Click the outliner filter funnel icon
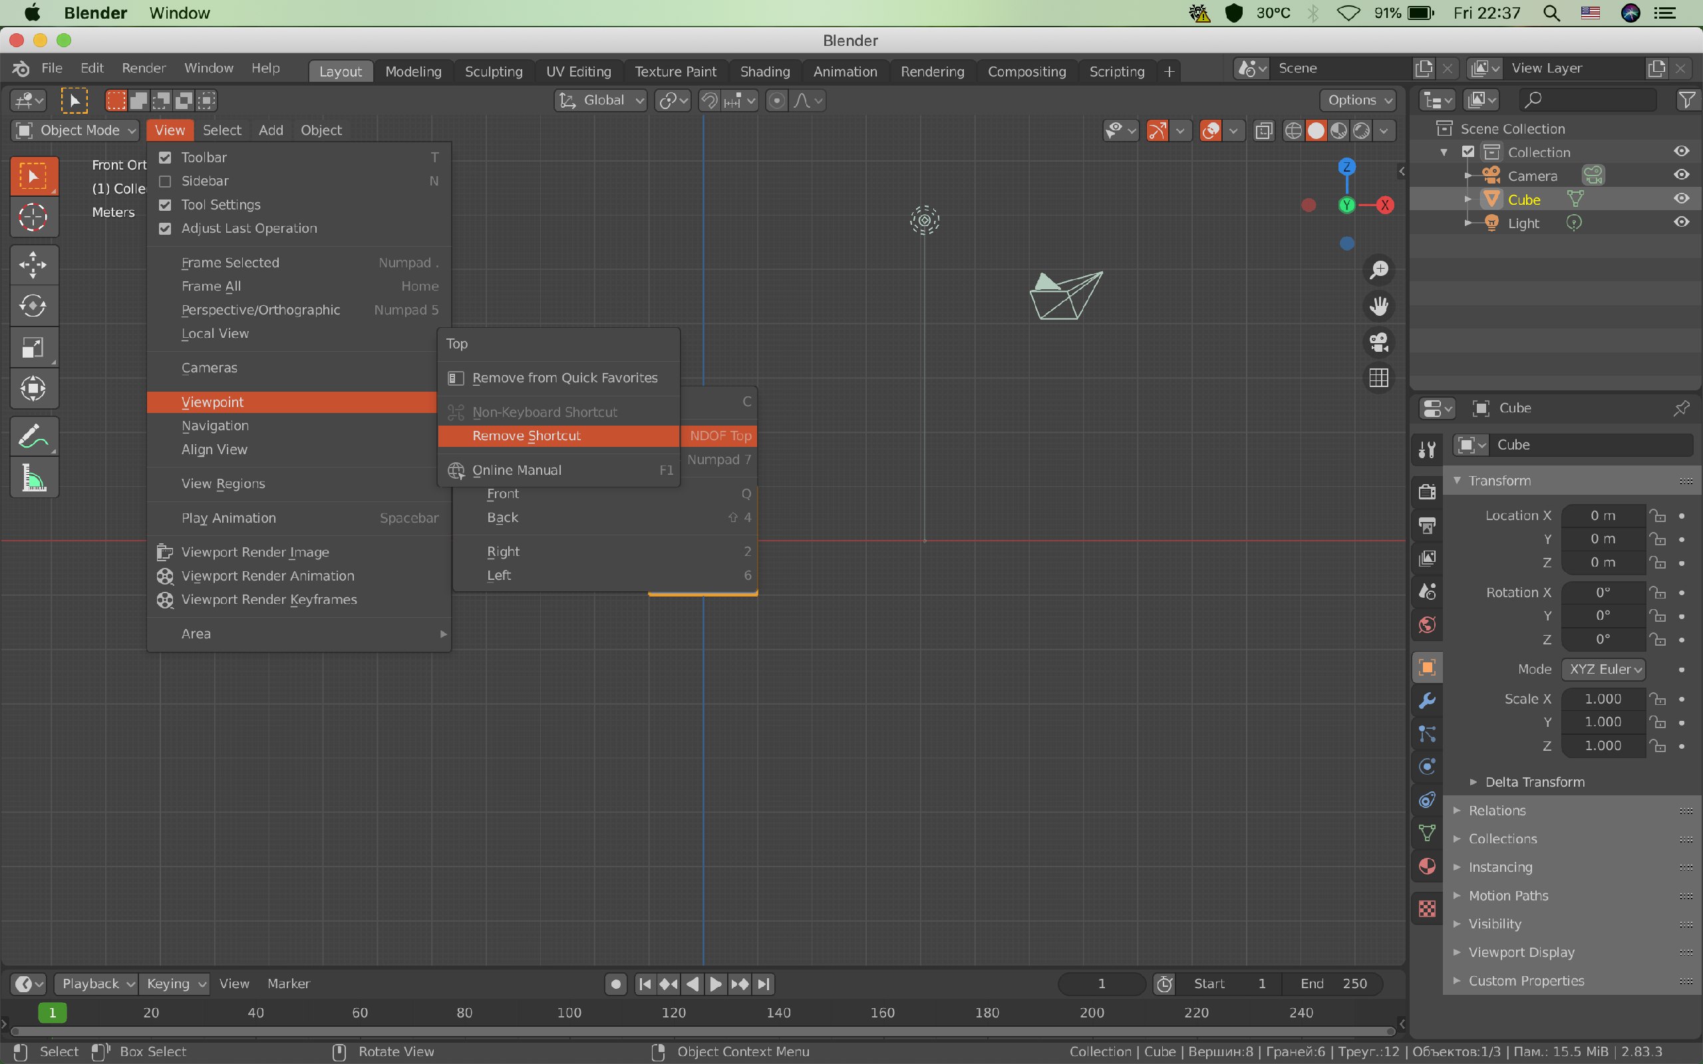 1686,100
